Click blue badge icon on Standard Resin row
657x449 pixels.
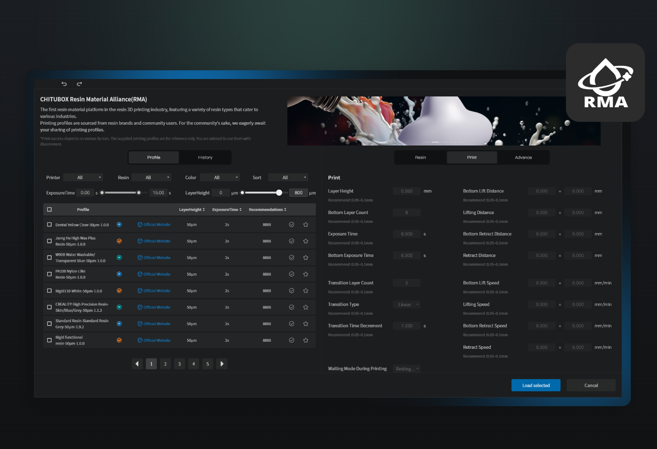119,323
